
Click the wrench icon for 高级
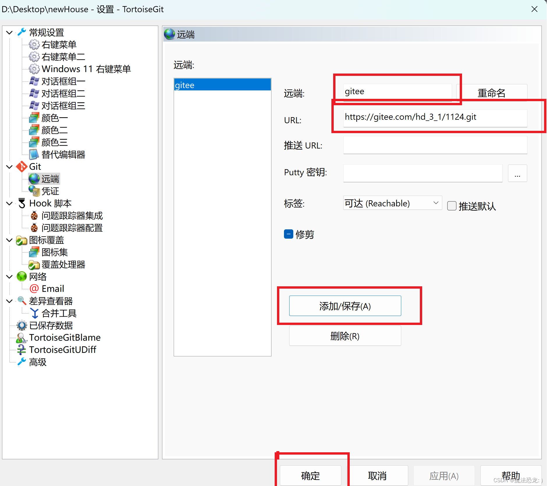pyautogui.click(x=22, y=362)
